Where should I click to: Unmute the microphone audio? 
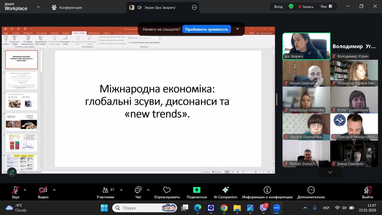[15, 190]
